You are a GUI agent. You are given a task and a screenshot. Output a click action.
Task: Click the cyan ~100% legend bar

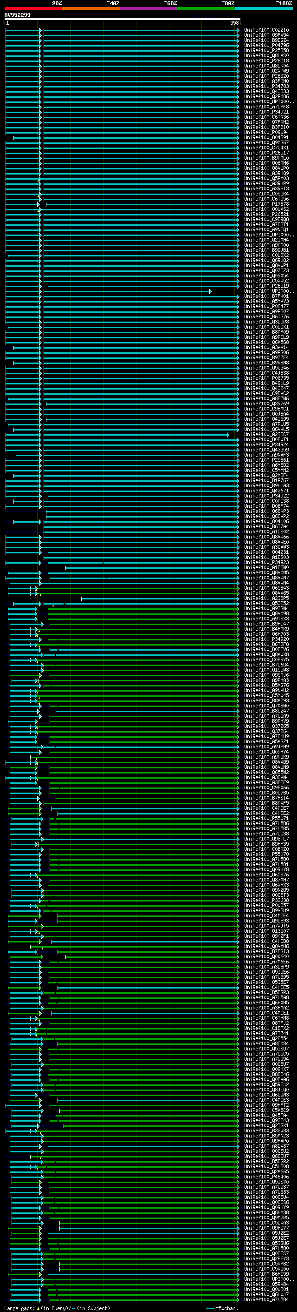click(x=264, y=8)
